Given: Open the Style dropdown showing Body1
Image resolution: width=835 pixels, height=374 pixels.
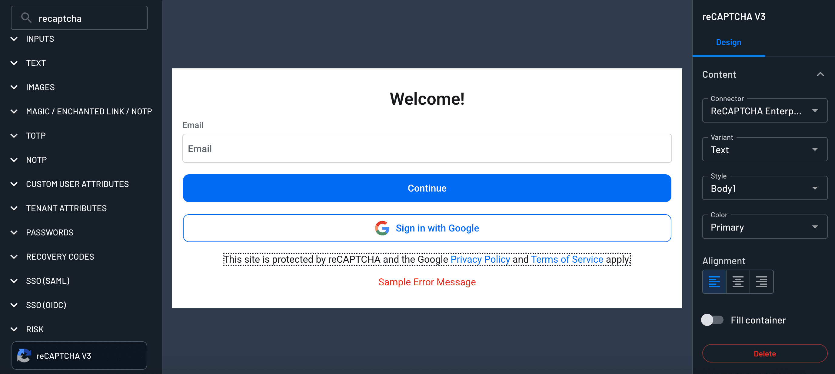Looking at the screenshot, I should (764, 188).
